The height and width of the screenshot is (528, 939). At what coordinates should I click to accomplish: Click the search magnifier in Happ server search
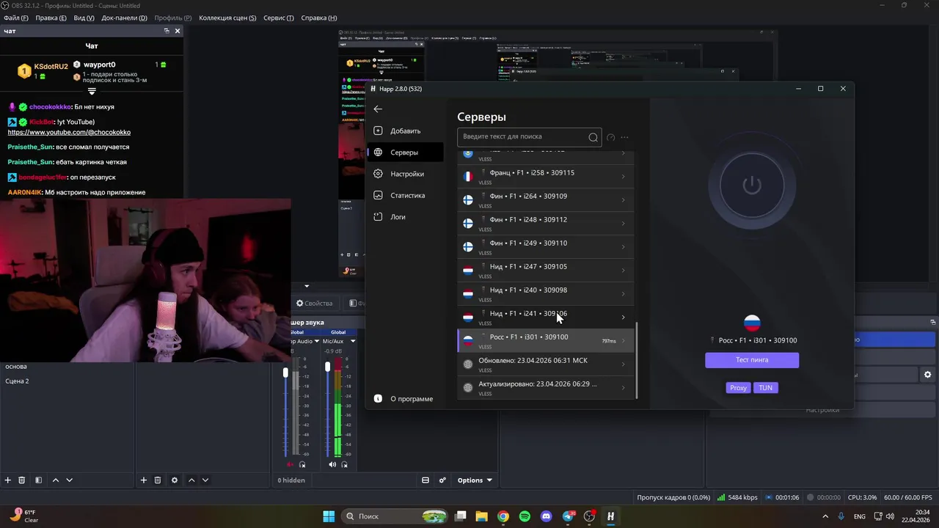coord(593,137)
